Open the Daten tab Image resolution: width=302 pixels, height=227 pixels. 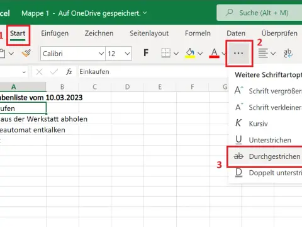(x=236, y=33)
